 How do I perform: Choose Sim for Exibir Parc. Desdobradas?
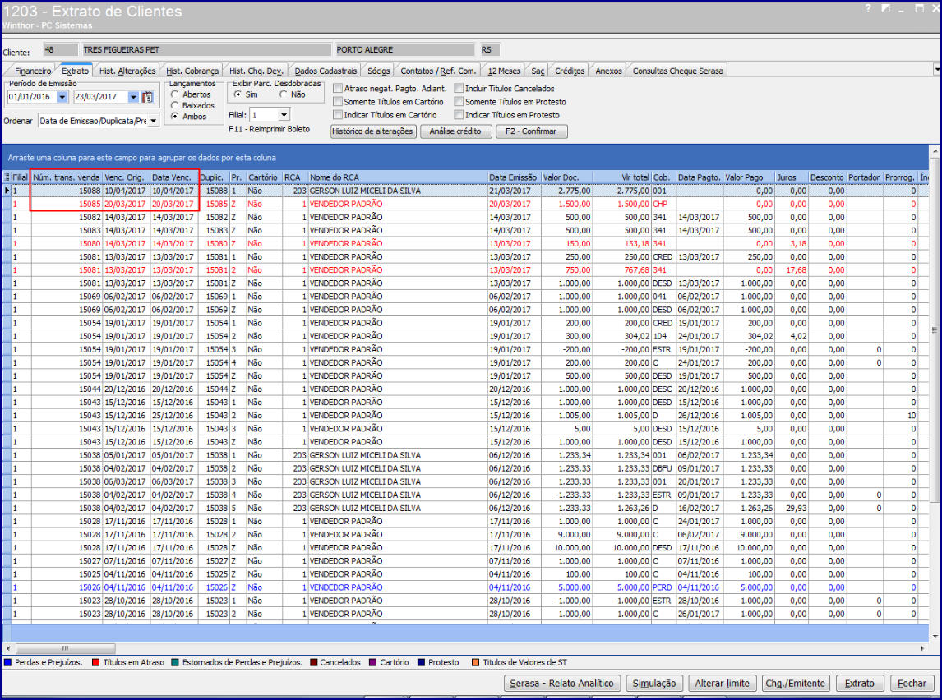pyautogui.click(x=238, y=94)
